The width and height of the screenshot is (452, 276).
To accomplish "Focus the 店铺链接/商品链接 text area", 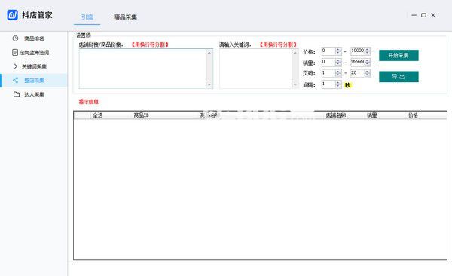I will [x=143, y=69].
